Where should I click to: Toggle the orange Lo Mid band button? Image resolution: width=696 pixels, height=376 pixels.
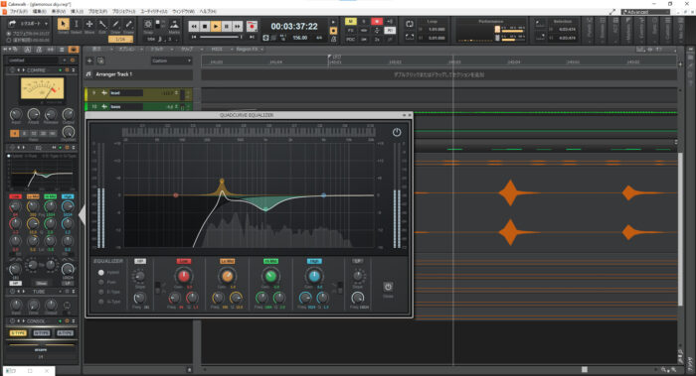pyautogui.click(x=227, y=261)
